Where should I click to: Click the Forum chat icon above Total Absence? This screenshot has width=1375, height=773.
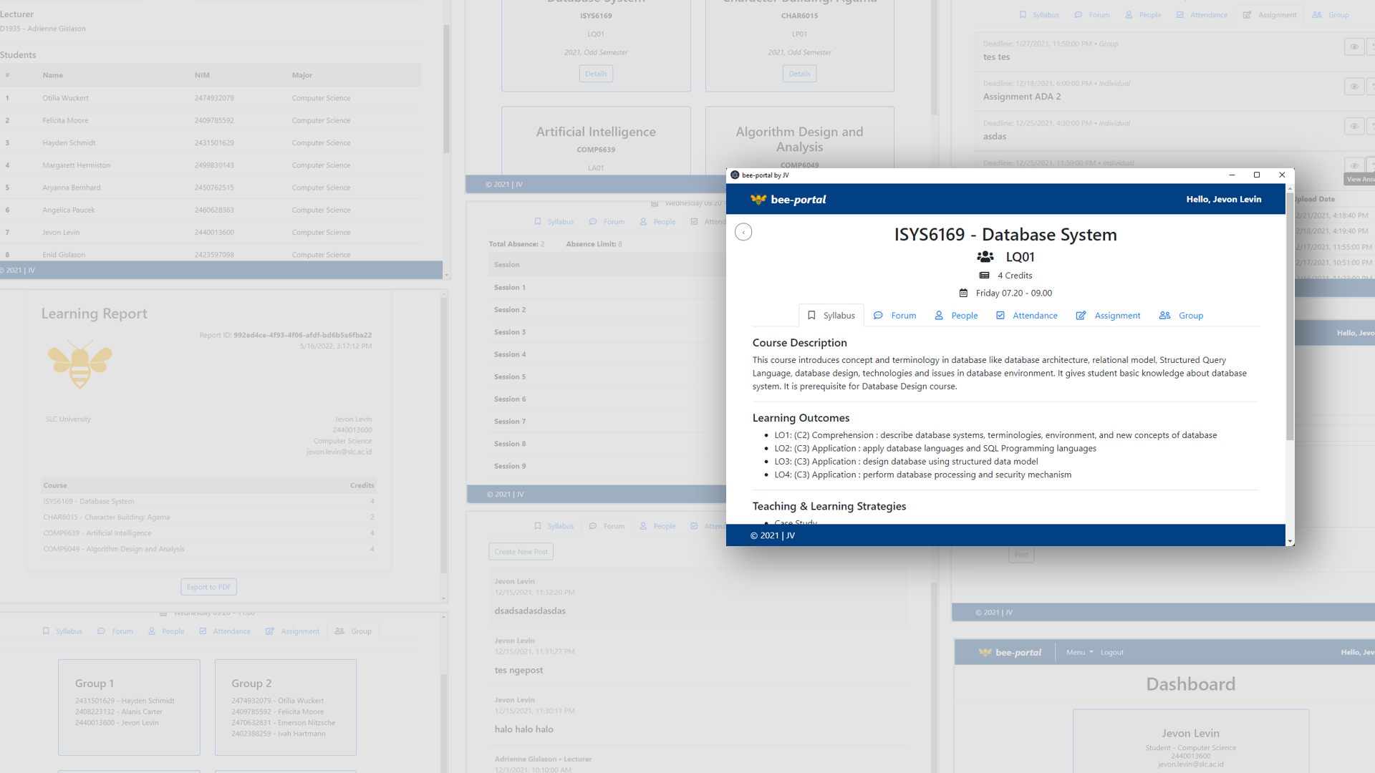pyautogui.click(x=593, y=222)
